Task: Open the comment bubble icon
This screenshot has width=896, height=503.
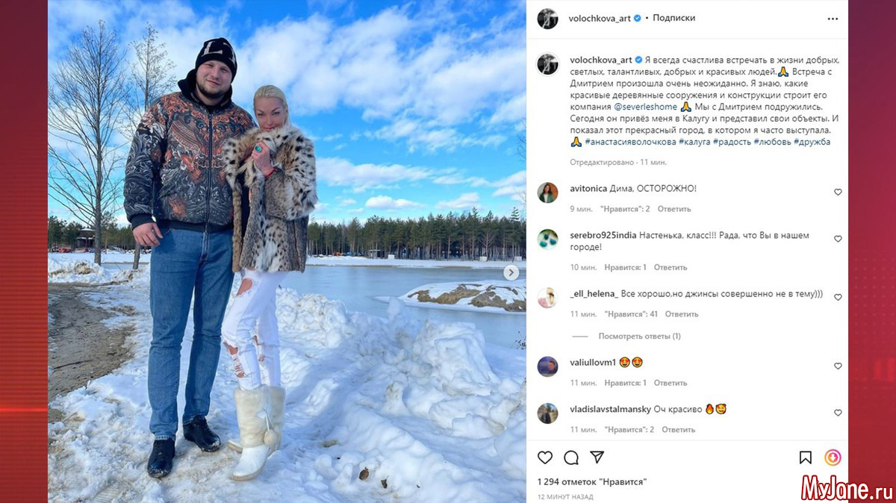Action: coord(571,457)
